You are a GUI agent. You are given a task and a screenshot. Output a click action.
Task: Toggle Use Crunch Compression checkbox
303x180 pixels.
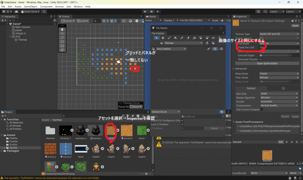coord(262,110)
